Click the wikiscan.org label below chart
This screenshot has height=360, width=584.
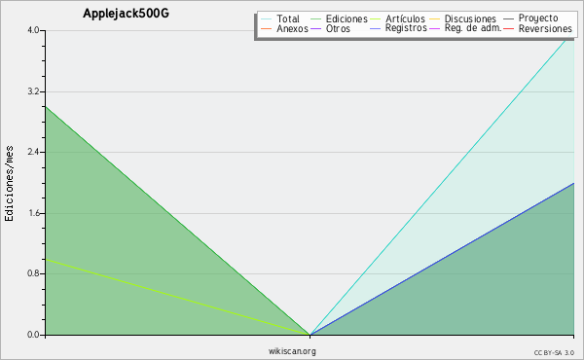pos(292,351)
